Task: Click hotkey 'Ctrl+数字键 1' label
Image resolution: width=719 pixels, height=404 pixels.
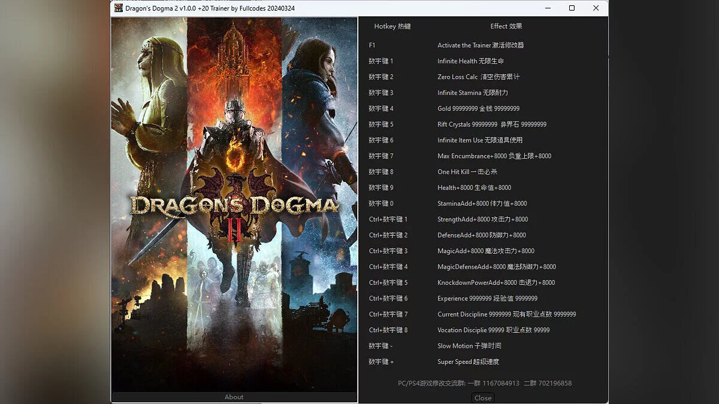Action: 388,219
